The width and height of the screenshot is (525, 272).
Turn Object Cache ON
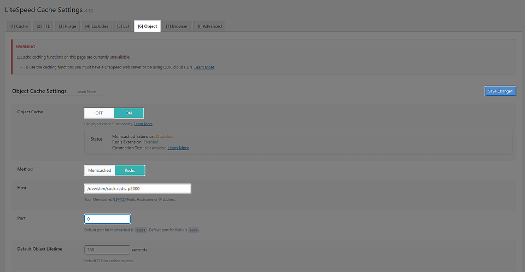pyautogui.click(x=129, y=113)
